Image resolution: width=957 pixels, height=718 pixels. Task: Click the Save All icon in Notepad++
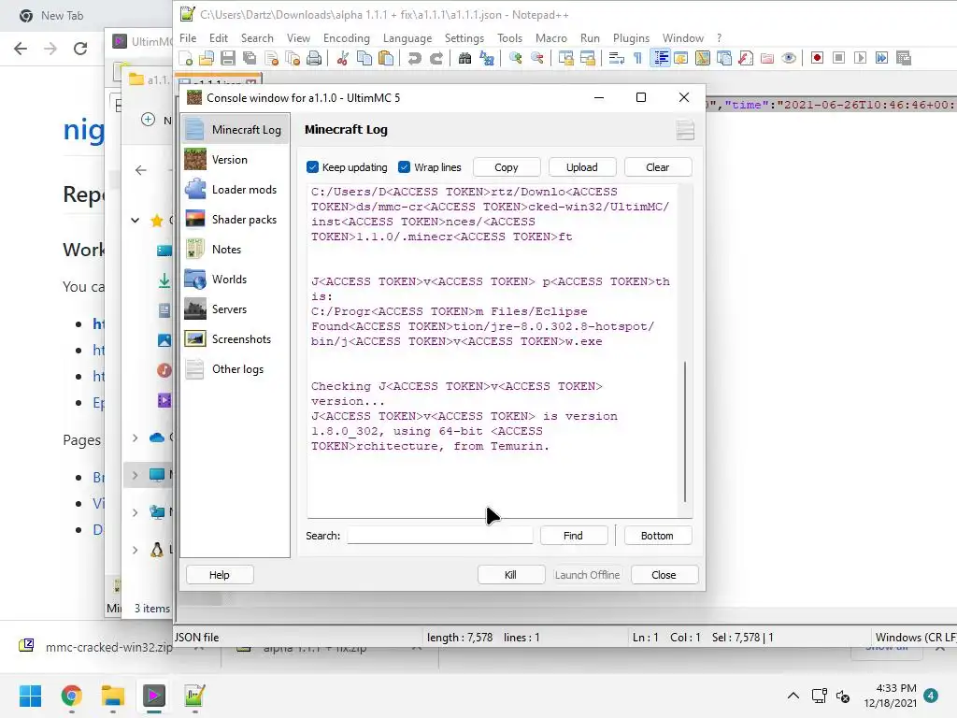[250, 58]
